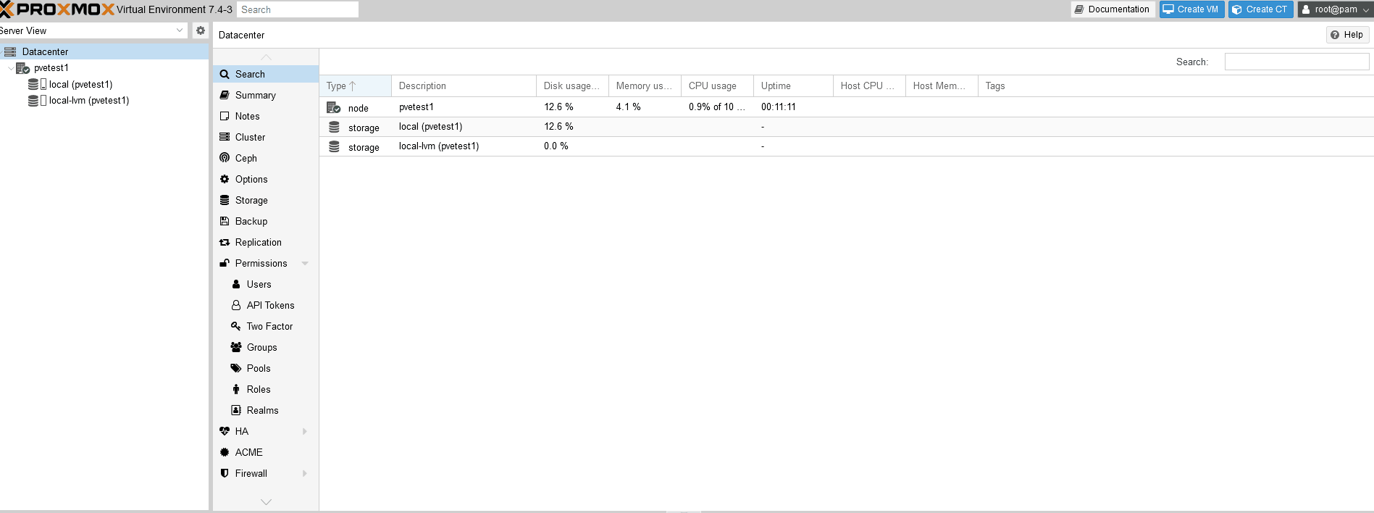Sort by the Type column header
The height and width of the screenshot is (513, 1374).
pyautogui.click(x=355, y=85)
